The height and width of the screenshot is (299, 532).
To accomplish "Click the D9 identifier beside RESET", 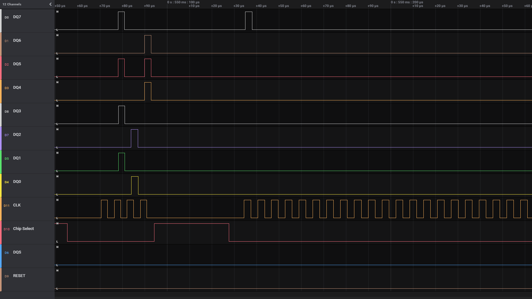I will pyautogui.click(x=7, y=276).
